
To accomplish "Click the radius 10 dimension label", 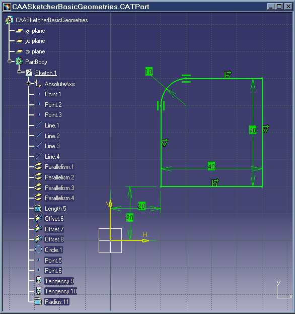I will pyautogui.click(x=149, y=72).
